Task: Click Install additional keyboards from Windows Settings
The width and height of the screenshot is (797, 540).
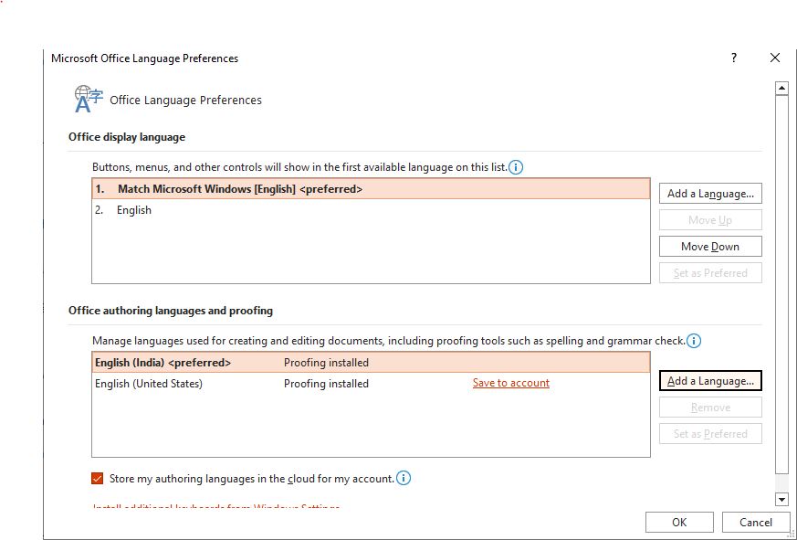Action: click(215, 506)
